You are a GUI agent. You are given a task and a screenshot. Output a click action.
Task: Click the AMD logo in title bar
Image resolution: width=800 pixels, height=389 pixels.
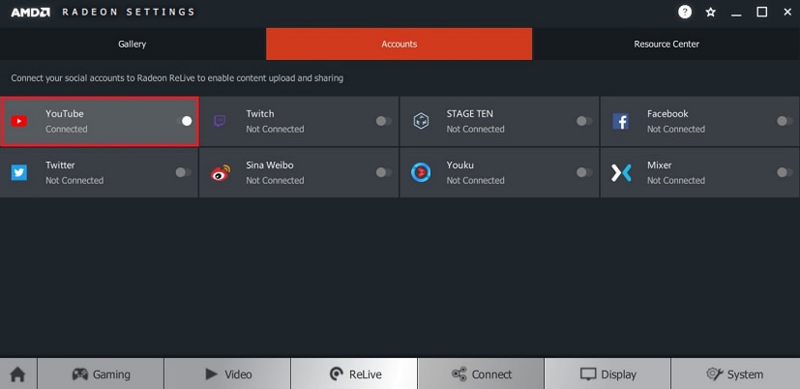[x=31, y=12]
